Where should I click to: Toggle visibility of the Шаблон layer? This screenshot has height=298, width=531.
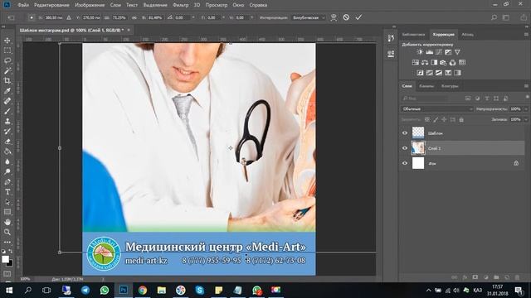(x=405, y=133)
